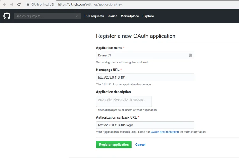
Task: Click the Register application button
Action: click(114, 145)
